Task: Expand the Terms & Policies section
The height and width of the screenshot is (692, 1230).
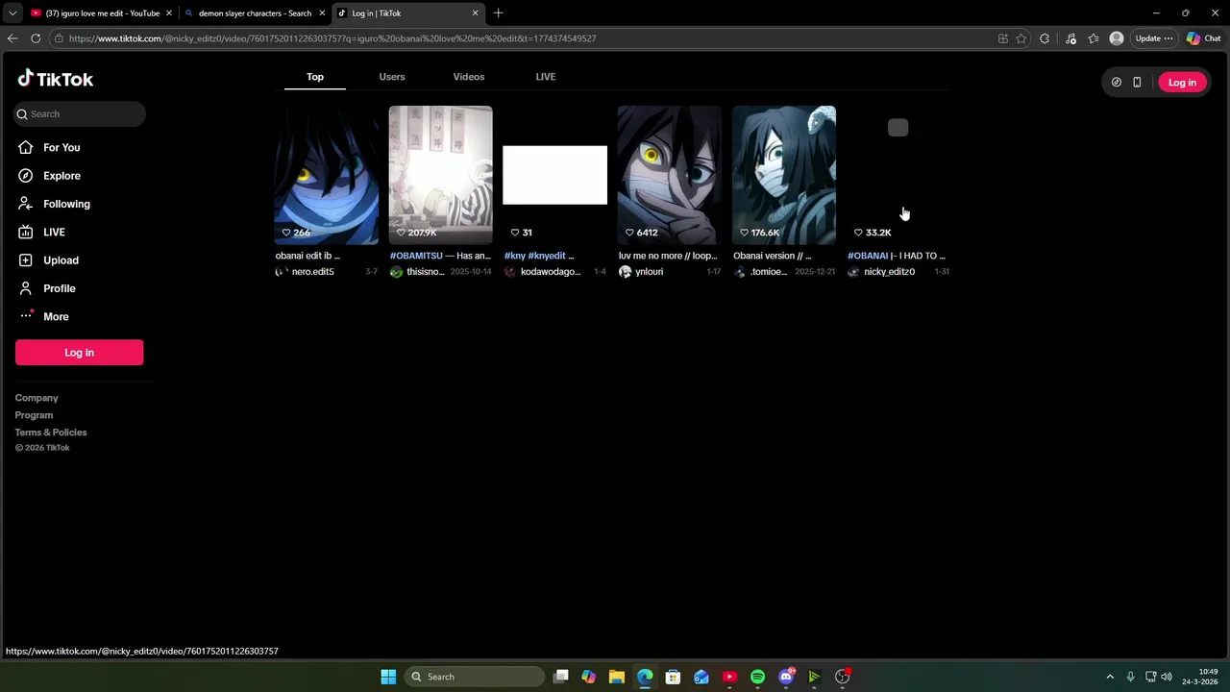Action: coord(51,432)
